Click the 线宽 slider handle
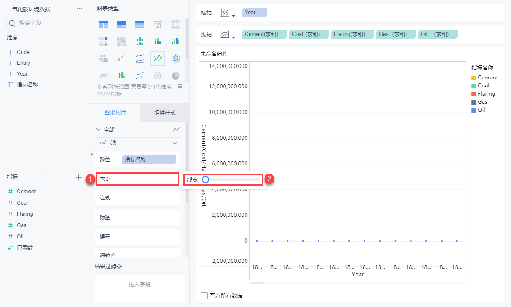Screen dimensions: 511x307 pos(205,179)
